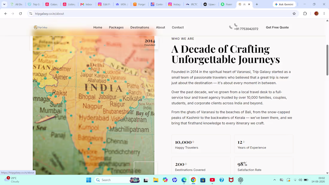Show hidden system tray icons
Image resolution: width=329 pixels, height=185 pixels.
click(275, 180)
